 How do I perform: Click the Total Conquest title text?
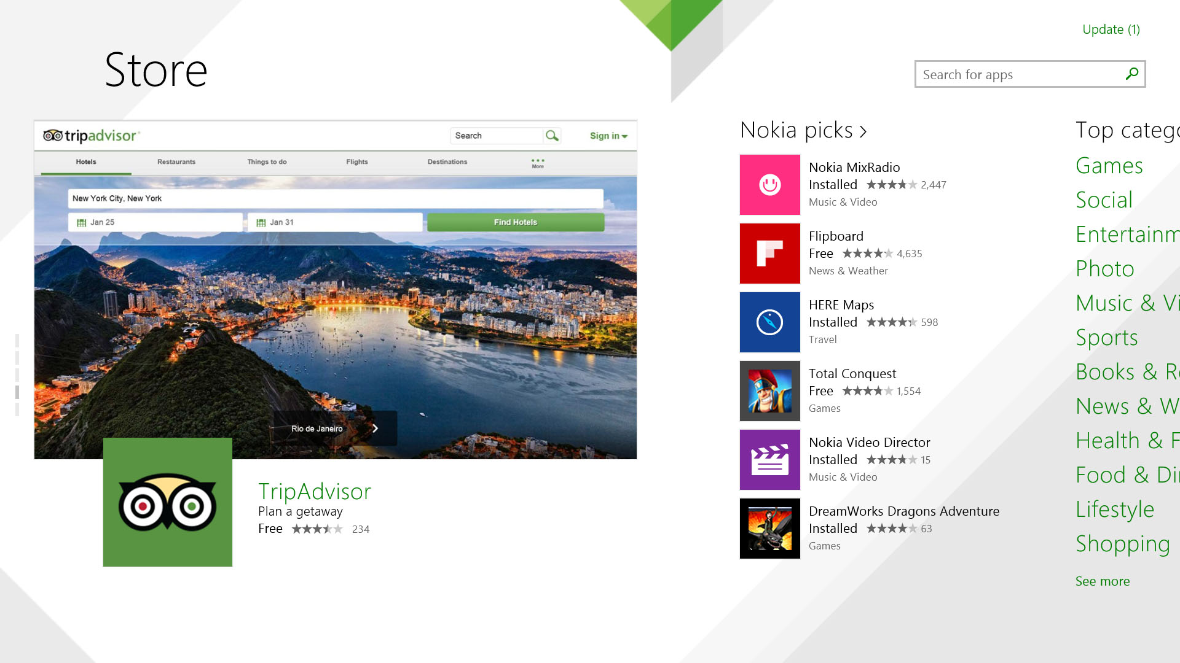[852, 374]
